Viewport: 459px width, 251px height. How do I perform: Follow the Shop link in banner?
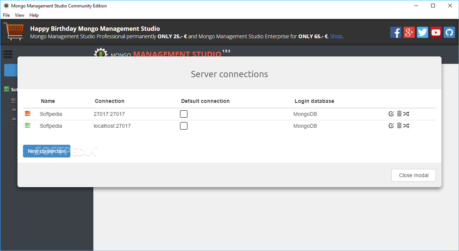point(336,36)
